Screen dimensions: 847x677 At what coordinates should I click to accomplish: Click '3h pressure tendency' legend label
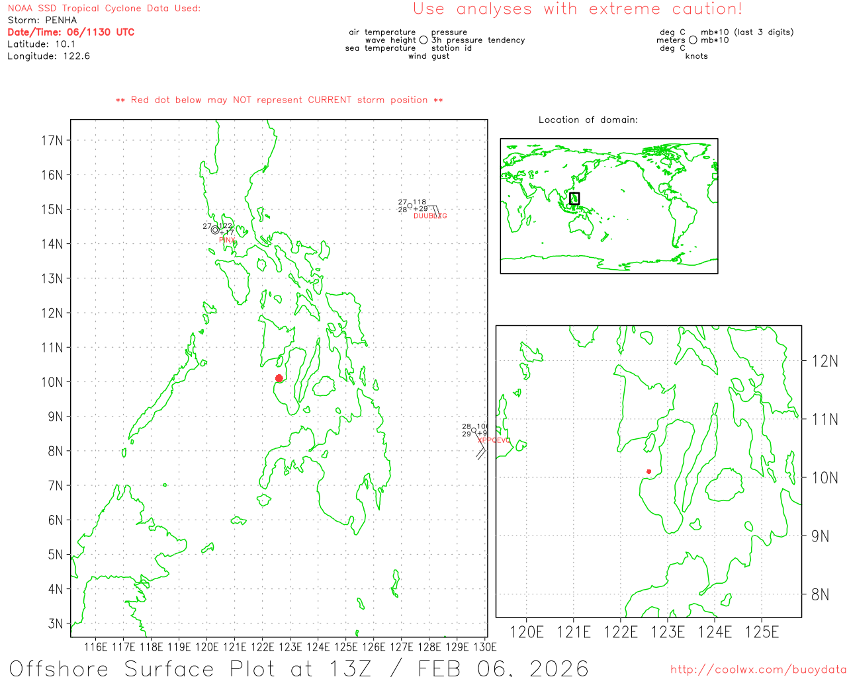point(478,40)
